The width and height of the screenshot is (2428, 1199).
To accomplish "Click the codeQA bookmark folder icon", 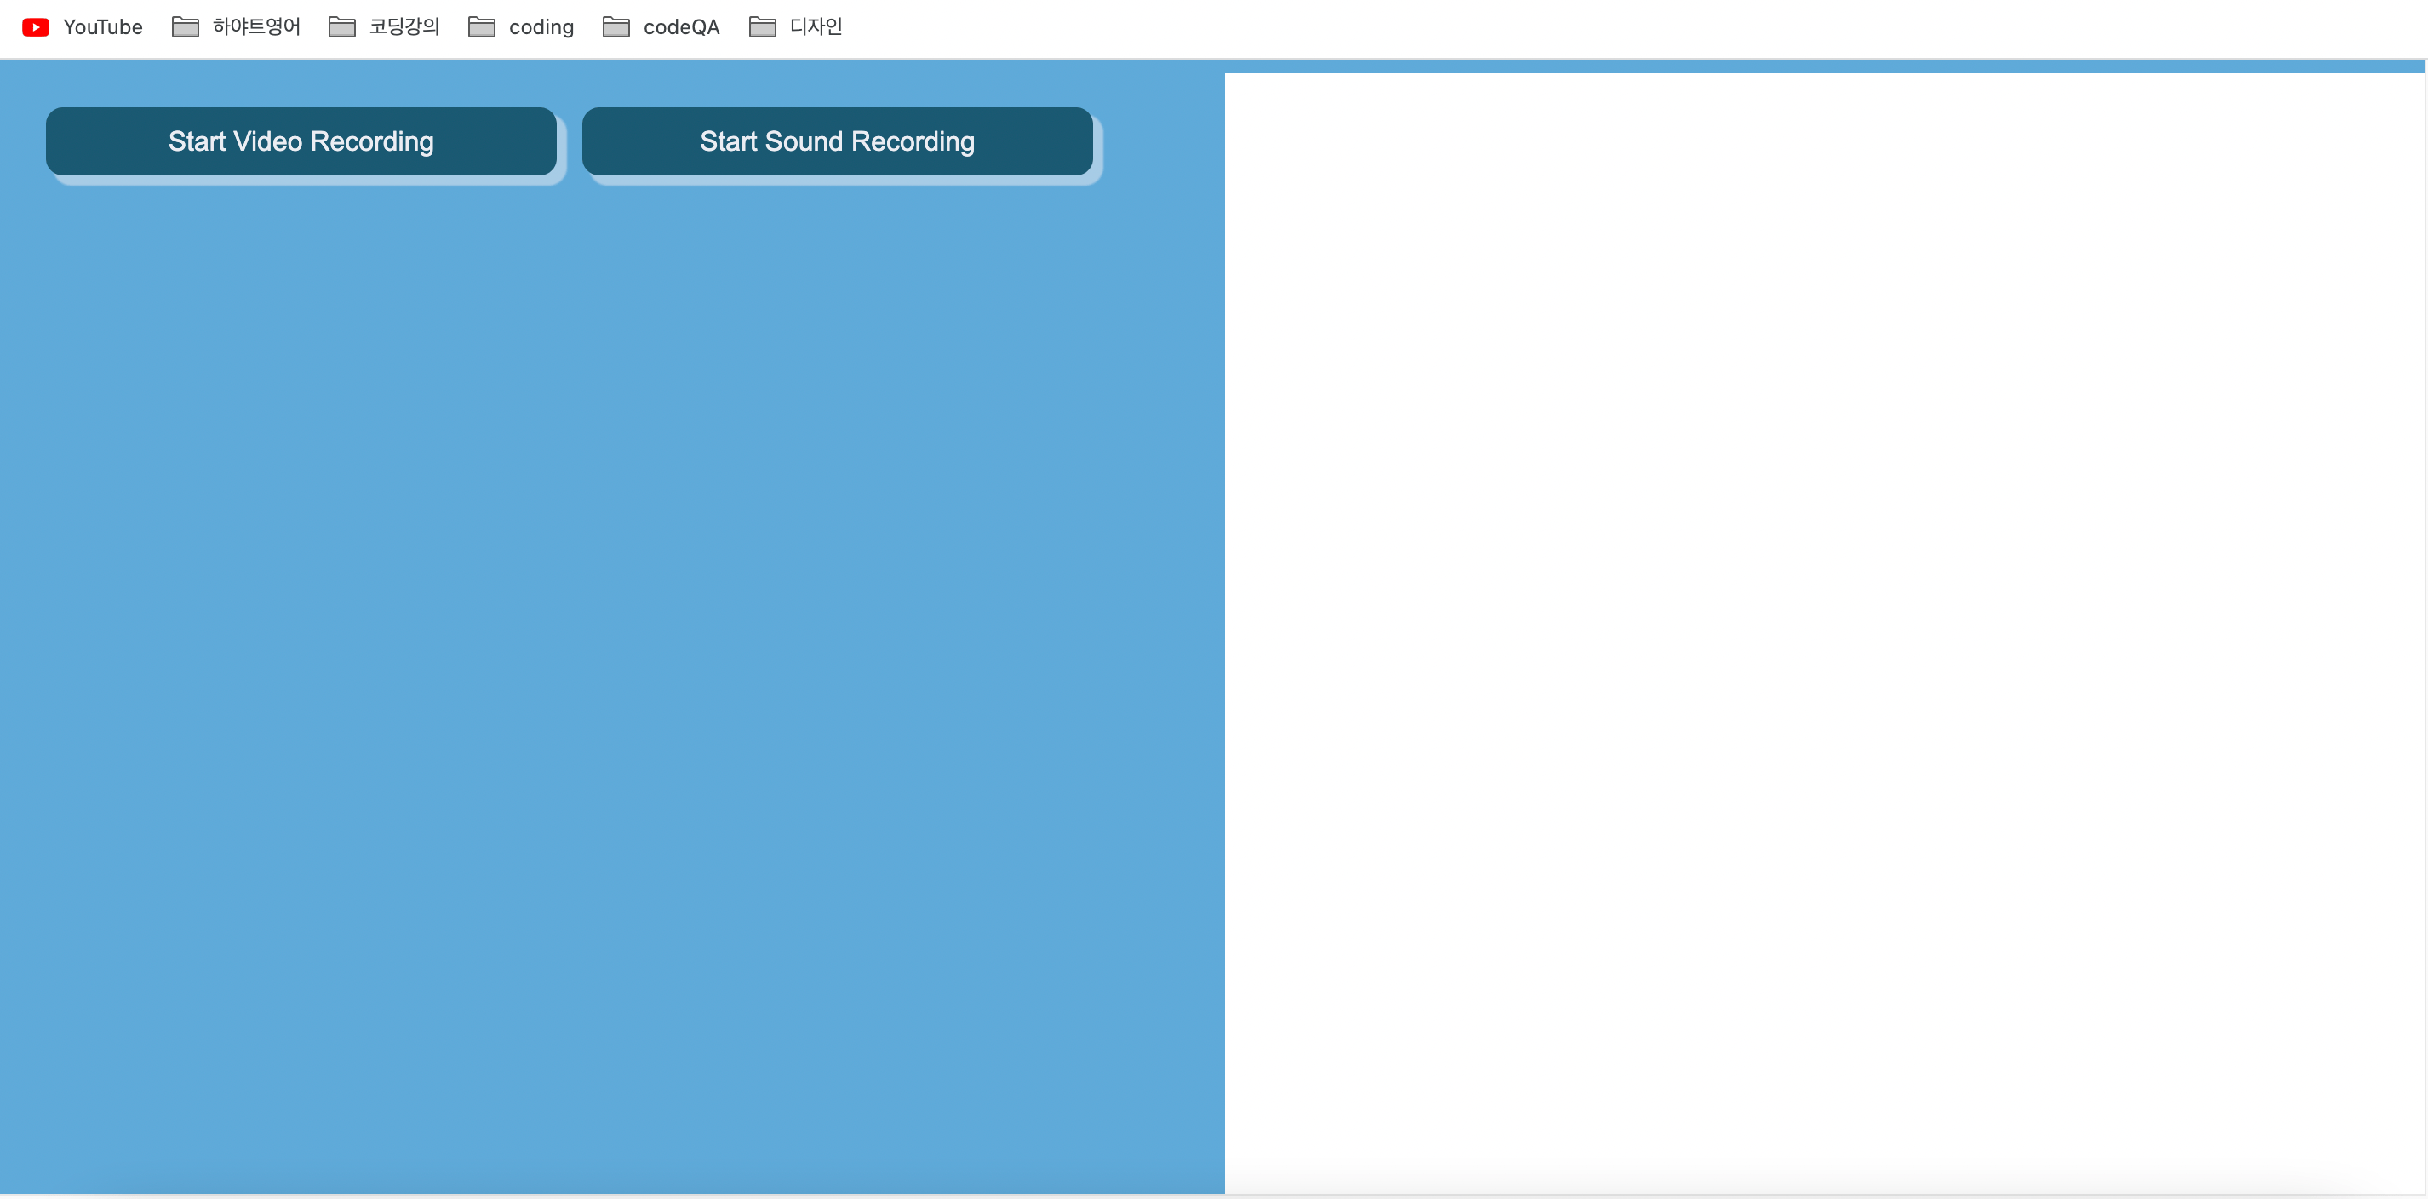I will [616, 27].
